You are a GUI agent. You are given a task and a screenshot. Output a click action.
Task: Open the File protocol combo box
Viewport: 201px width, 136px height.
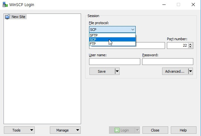[112, 30]
